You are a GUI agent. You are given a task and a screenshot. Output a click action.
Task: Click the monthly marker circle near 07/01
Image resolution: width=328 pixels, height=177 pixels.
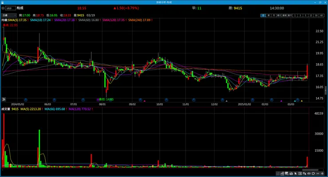click(83, 100)
